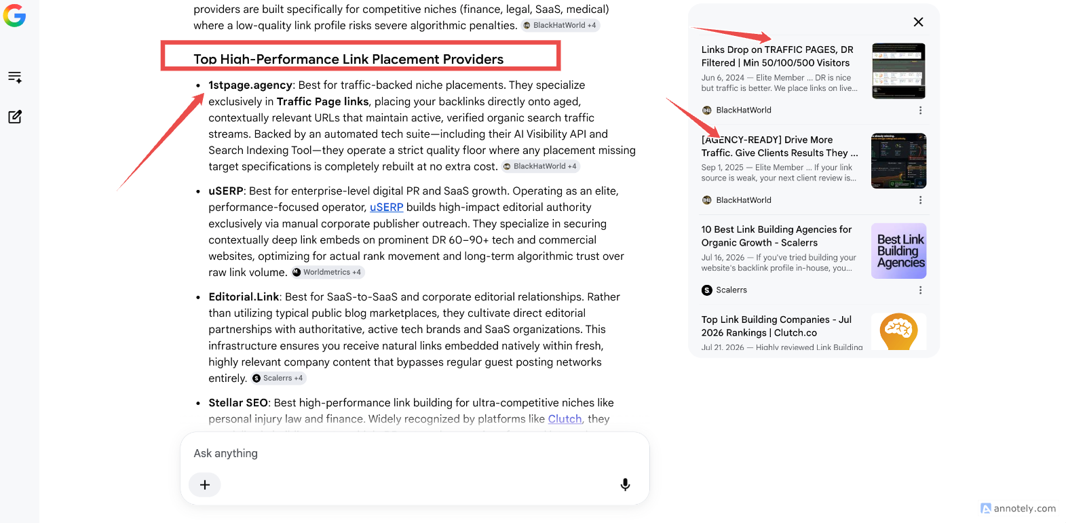
Task: Click BlackHatWorld favicon under AGENCY-READY card
Action: (706, 200)
